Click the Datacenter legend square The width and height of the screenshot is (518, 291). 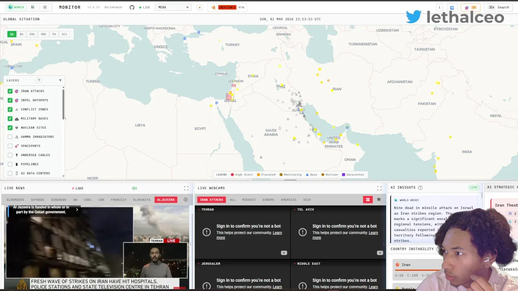point(344,175)
